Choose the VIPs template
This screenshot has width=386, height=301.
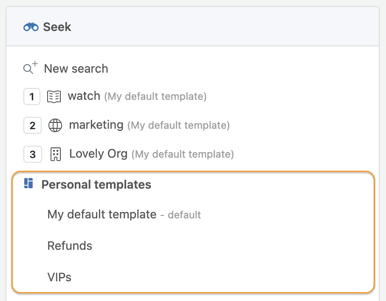click(59, 277)
